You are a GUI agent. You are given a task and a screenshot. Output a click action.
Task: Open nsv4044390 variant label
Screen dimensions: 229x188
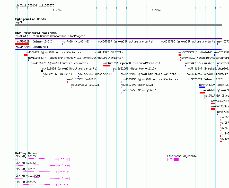point(214,85)
